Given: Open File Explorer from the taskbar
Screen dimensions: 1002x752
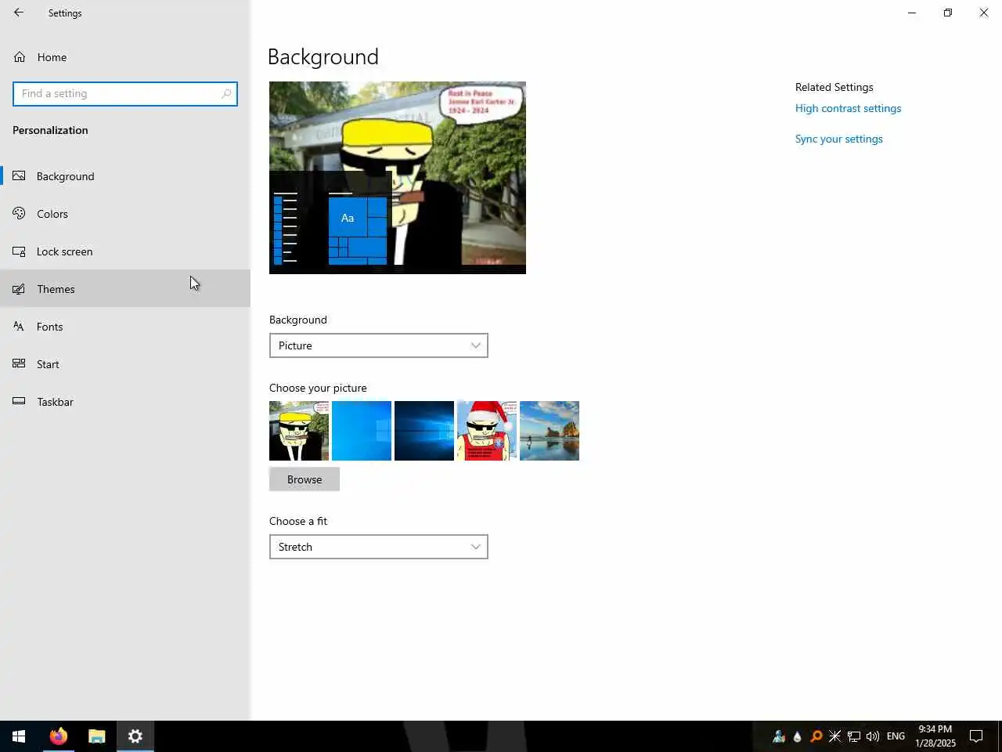Looking at the screenshot, I should [97, 736].
